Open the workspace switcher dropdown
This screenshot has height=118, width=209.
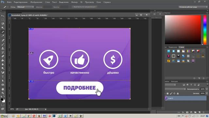point(193,7)
